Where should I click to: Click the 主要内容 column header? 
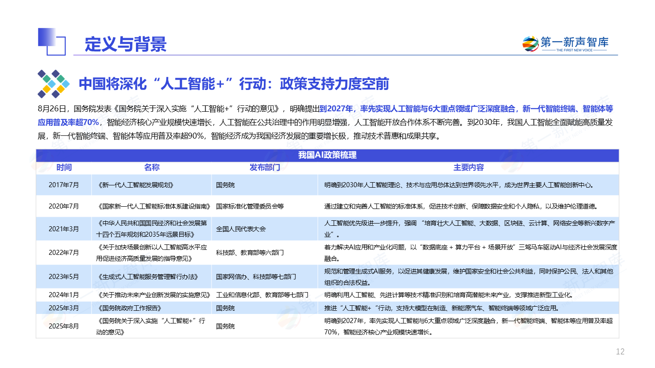click(x=468, y=168)
